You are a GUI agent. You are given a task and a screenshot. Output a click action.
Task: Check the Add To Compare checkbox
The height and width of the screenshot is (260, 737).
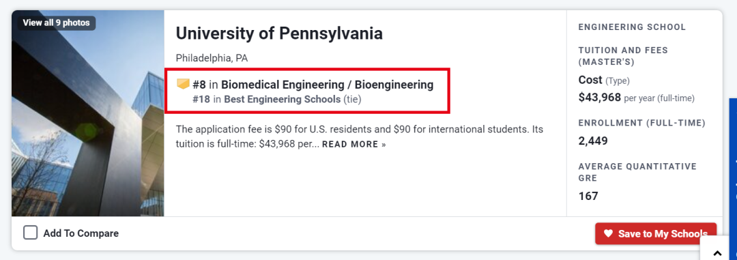click(x=31, y=233)
